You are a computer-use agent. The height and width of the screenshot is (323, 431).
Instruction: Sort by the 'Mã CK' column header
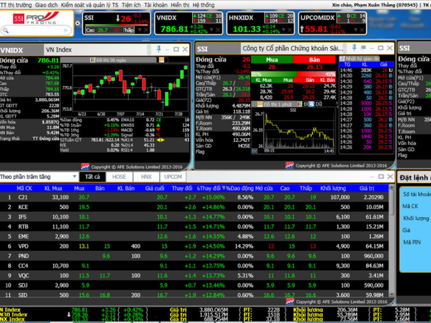tap(24, 188)
